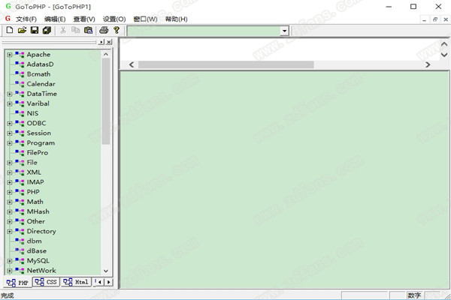
Task: Click the AdatasD node icon
Action: tap(20, 64)
